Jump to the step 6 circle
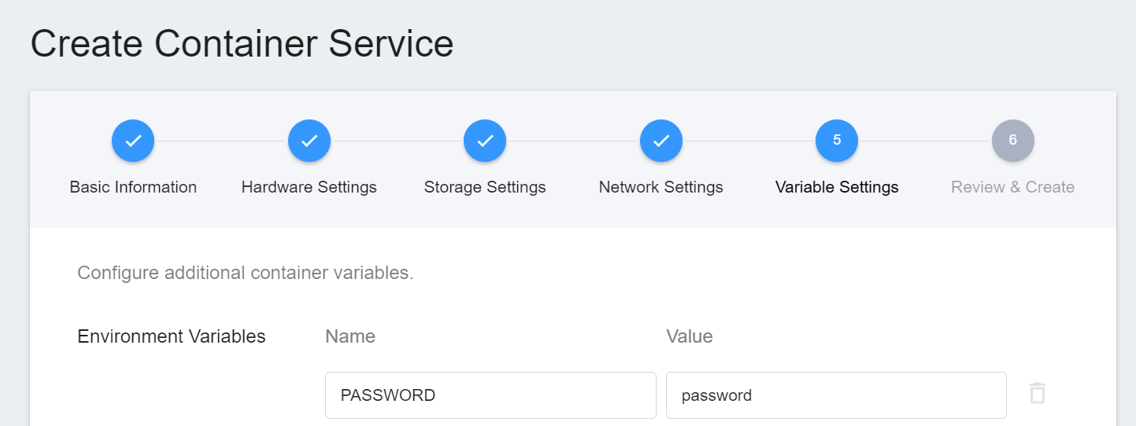1136x426 pixels. (x=1013, y=141)
